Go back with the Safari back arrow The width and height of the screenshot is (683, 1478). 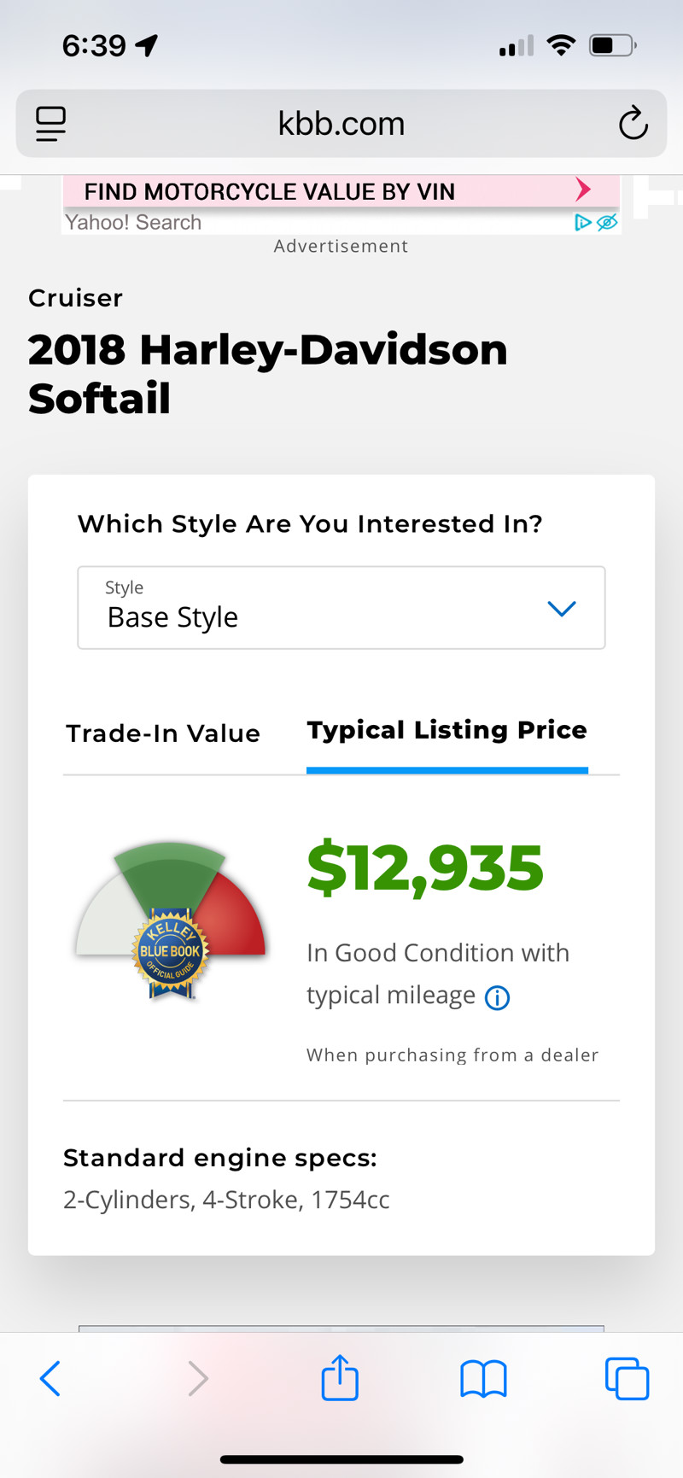[x=50, y=1378]
